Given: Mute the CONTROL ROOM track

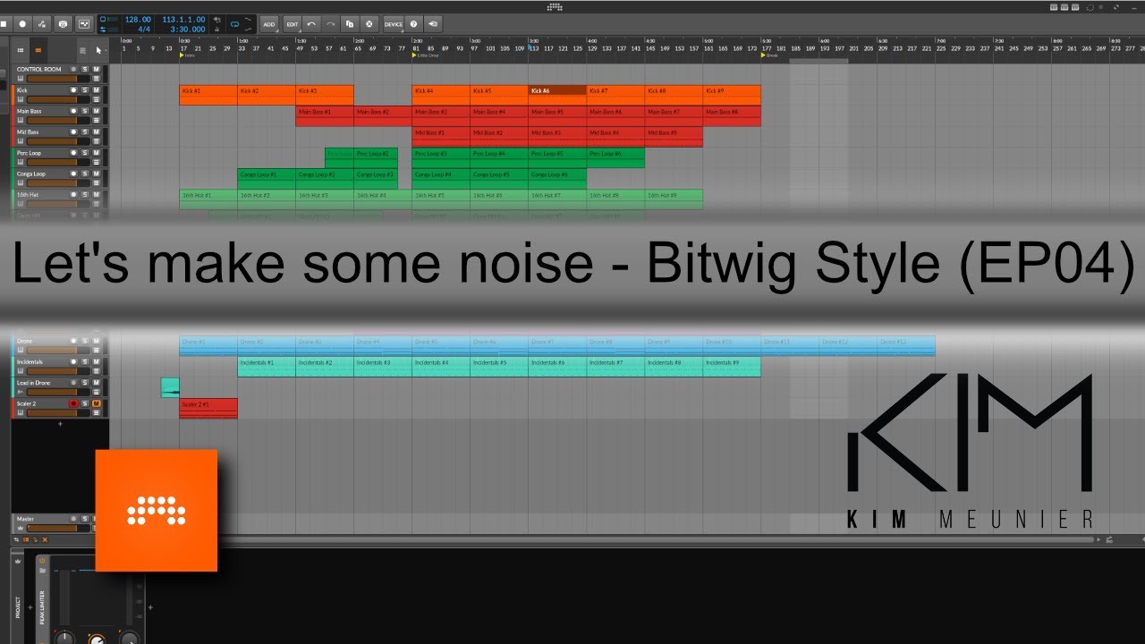Looking at the screenshot, I should 96,70.
